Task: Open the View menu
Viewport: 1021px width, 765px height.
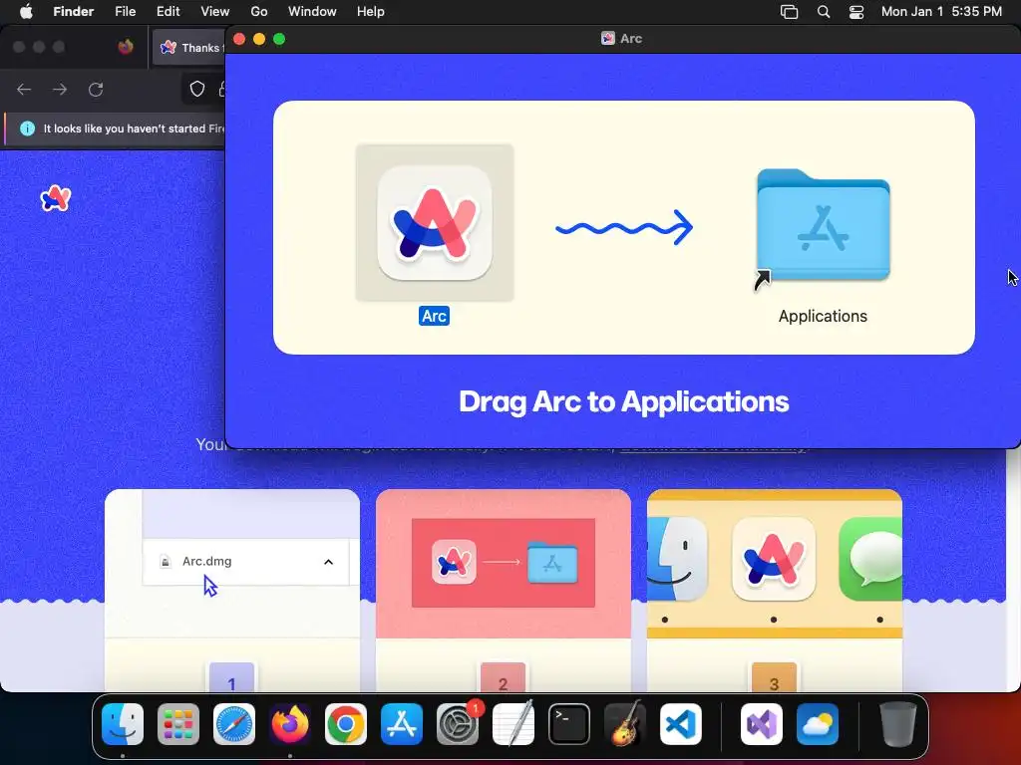Action: click(x=215, y=12)
